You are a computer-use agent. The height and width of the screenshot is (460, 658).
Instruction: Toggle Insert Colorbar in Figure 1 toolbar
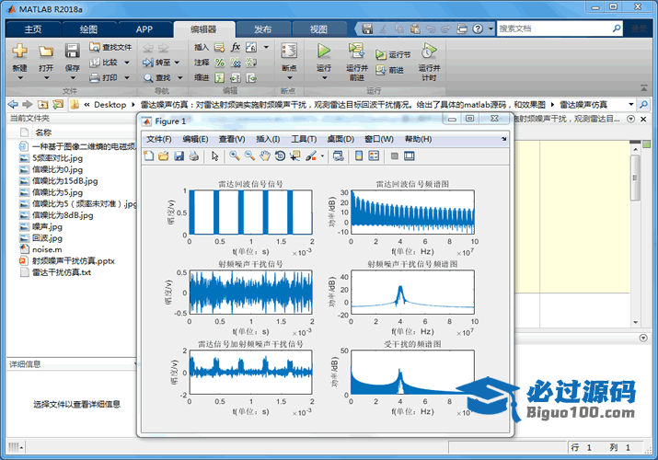tap(359, 156)
